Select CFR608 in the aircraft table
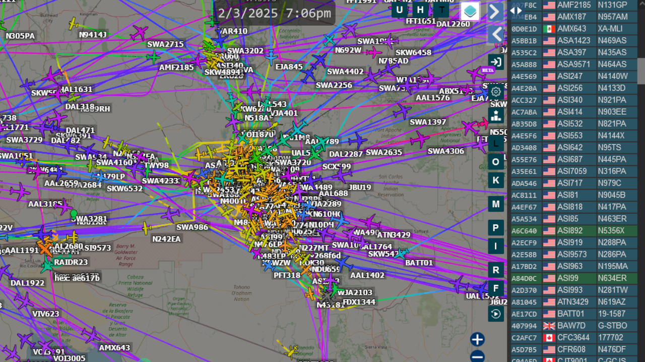 (574, 349)
